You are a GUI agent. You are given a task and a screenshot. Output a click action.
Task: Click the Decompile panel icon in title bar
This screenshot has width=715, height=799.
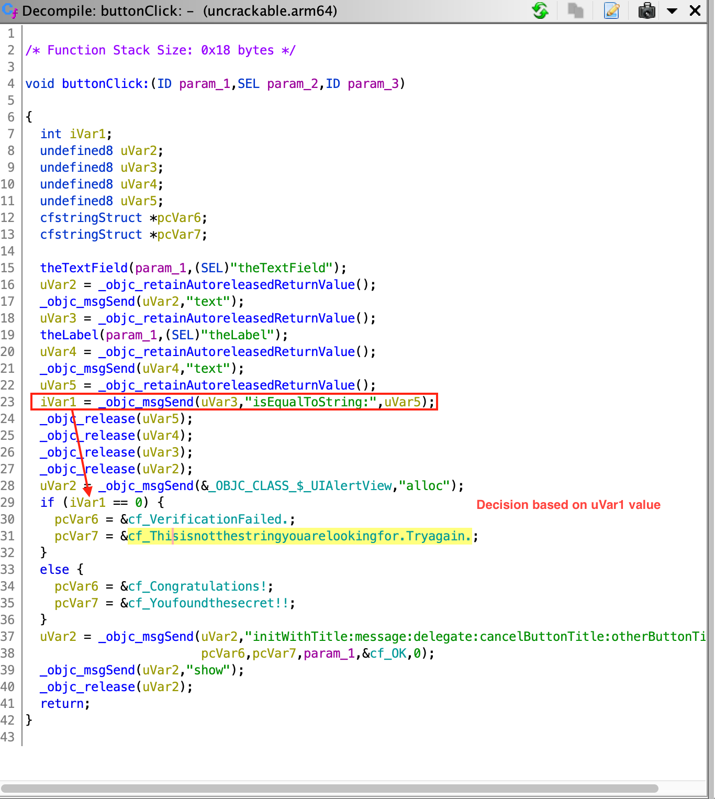coord(9,10)
